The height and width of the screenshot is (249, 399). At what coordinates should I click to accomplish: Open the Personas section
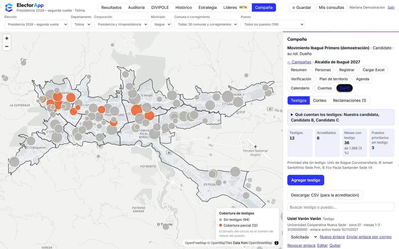click(323, 70)
